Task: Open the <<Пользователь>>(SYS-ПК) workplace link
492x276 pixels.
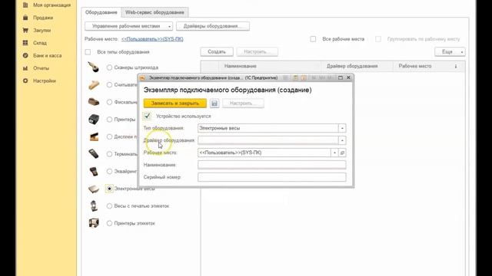Action: point(152,39)
